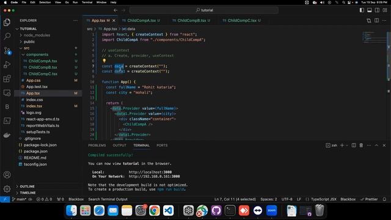Screen dimensions: 391x220
Task: Maximize the panel size chevron
Action: [376, 145]
